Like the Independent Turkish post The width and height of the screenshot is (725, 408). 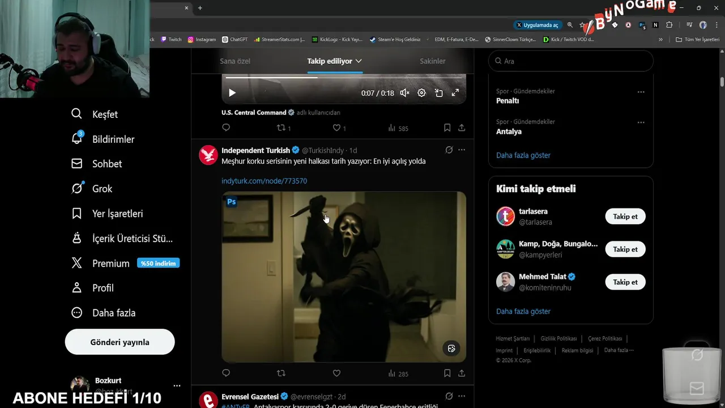point(336,373)
